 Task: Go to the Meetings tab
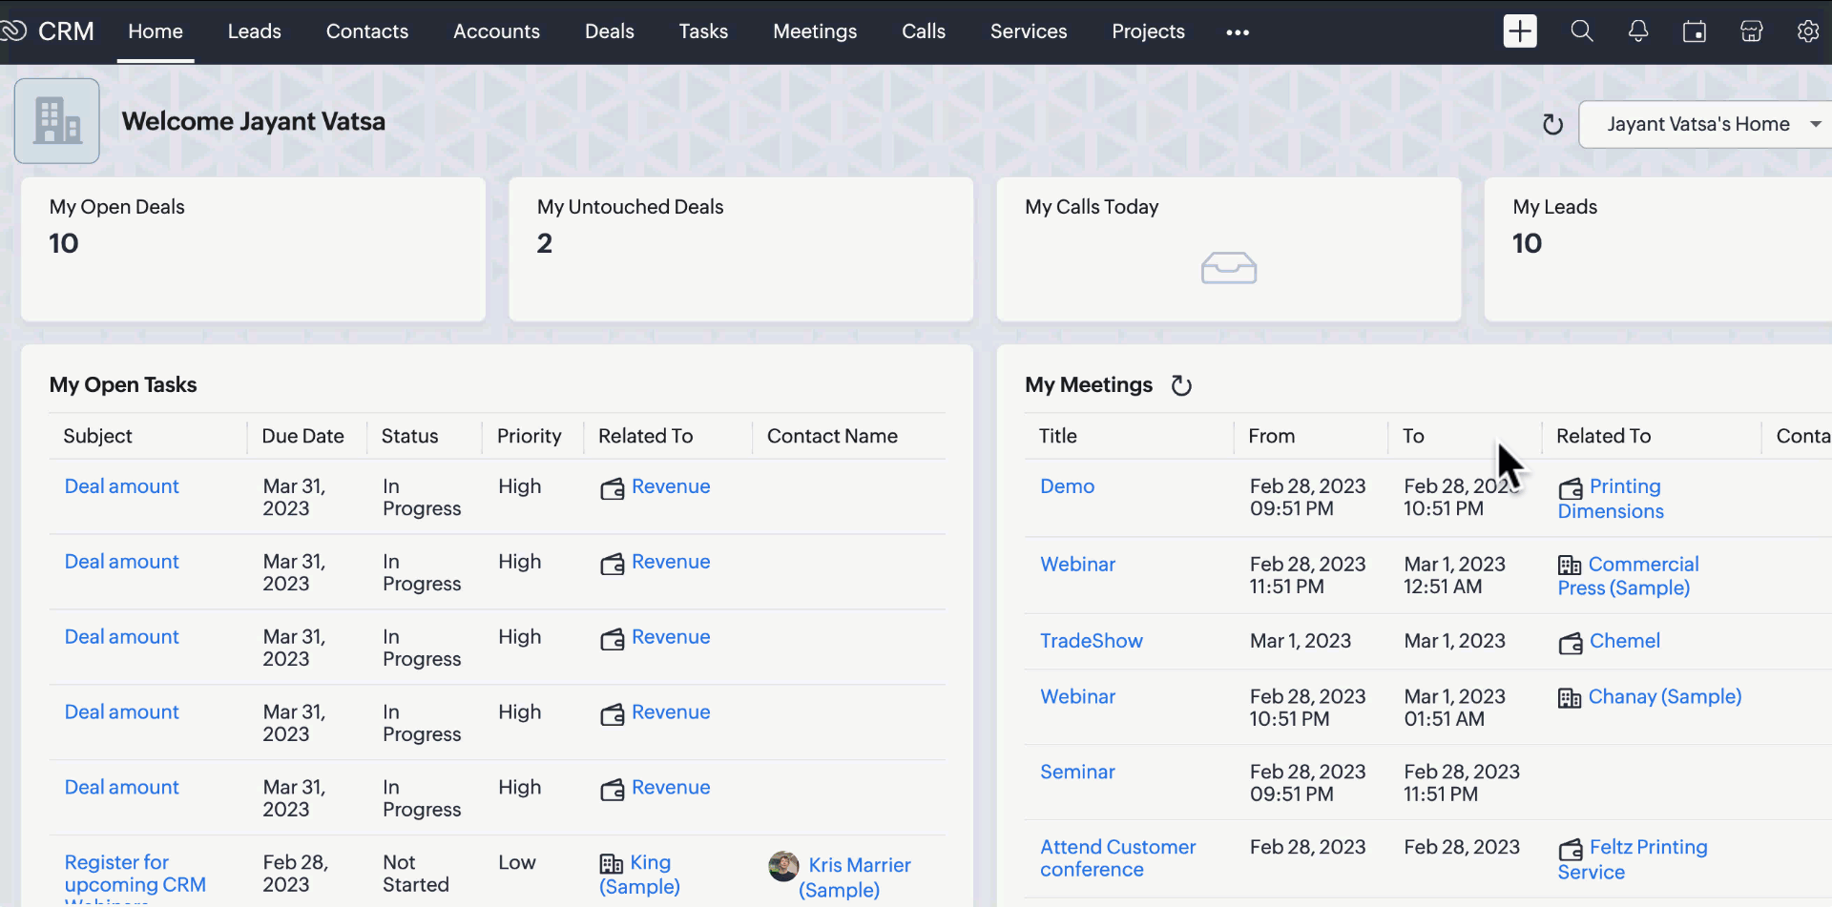[814, 31]
